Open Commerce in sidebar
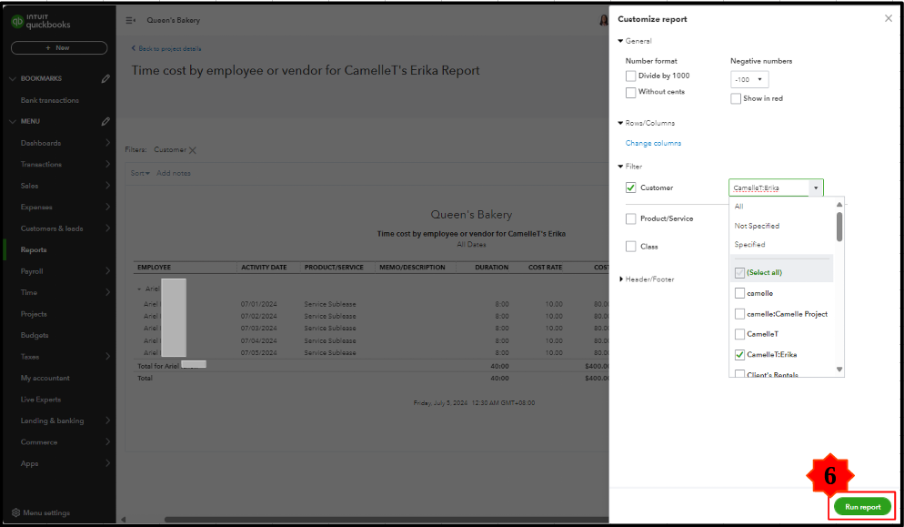Screen dimensions: 904x527 pyautogui.click(x=38, y=442)
